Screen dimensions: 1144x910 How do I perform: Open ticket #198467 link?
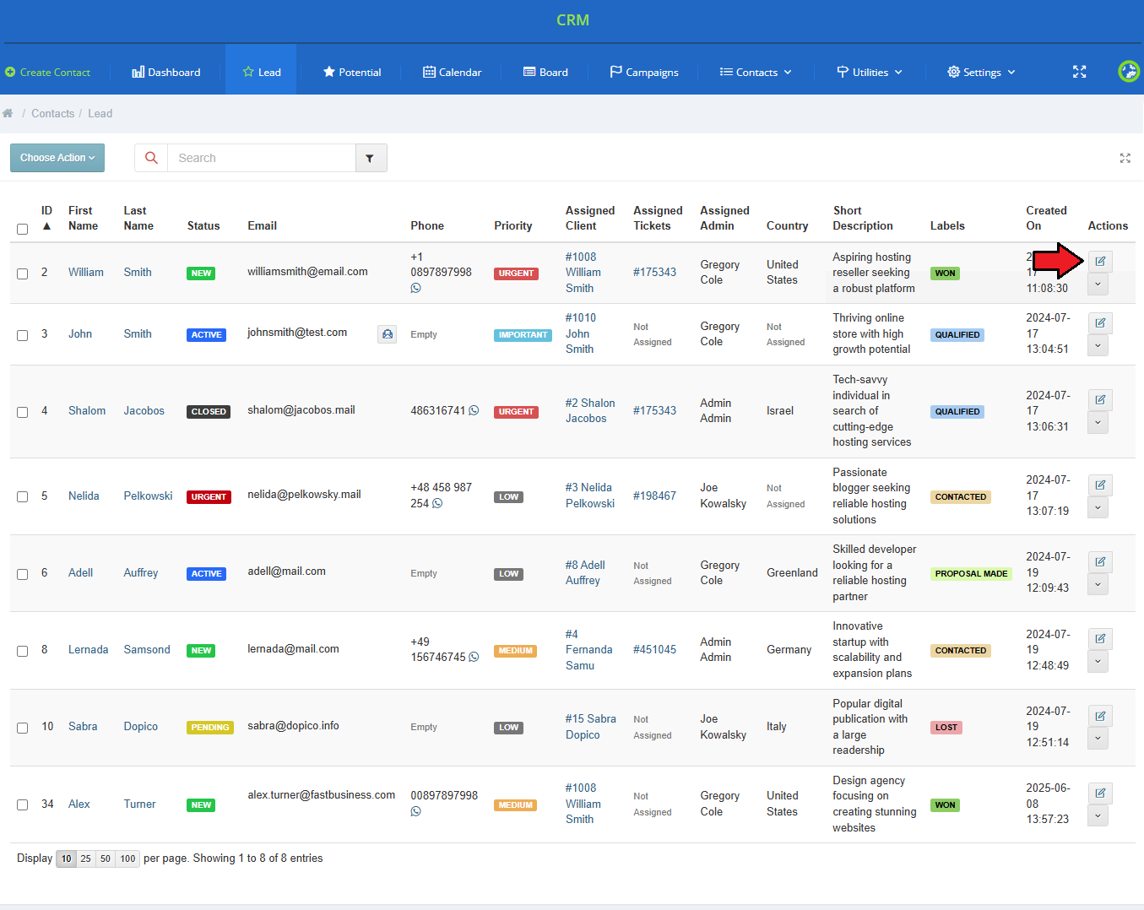click(654, 496)
